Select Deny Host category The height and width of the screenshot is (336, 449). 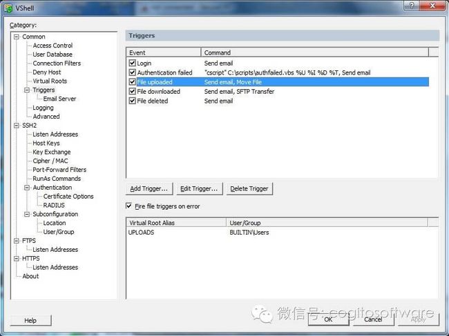(x=47, y=72)
